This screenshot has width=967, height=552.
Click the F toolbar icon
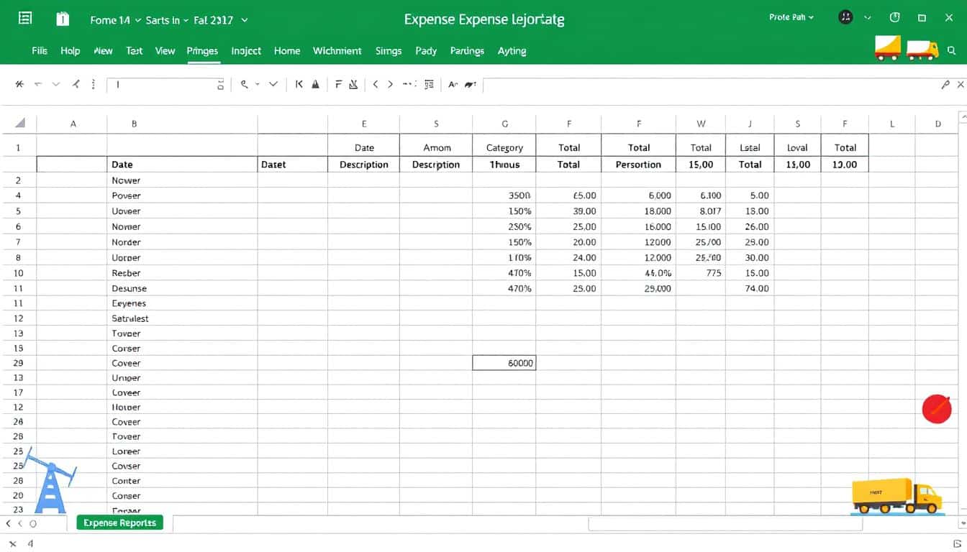pos(338,84)
